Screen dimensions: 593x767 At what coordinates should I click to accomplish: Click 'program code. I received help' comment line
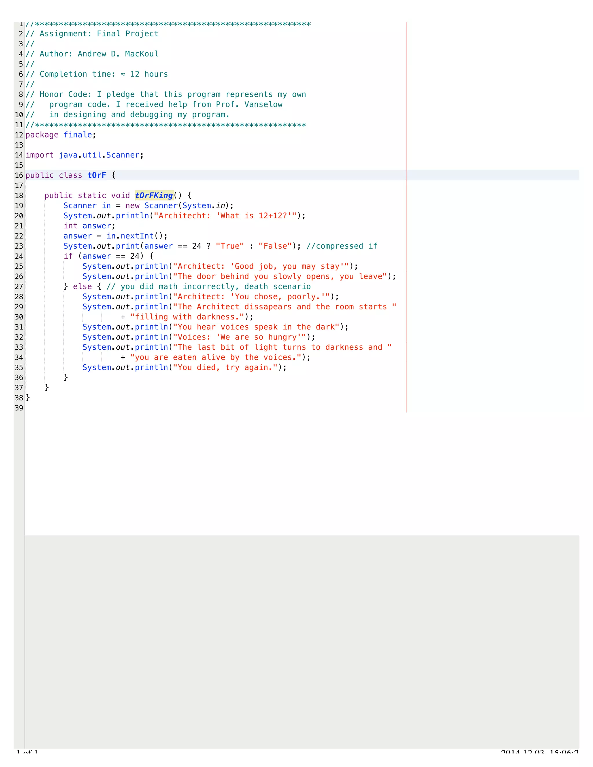[x=154, y=105]
